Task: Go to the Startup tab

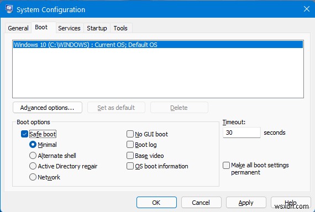Action: 97,28
